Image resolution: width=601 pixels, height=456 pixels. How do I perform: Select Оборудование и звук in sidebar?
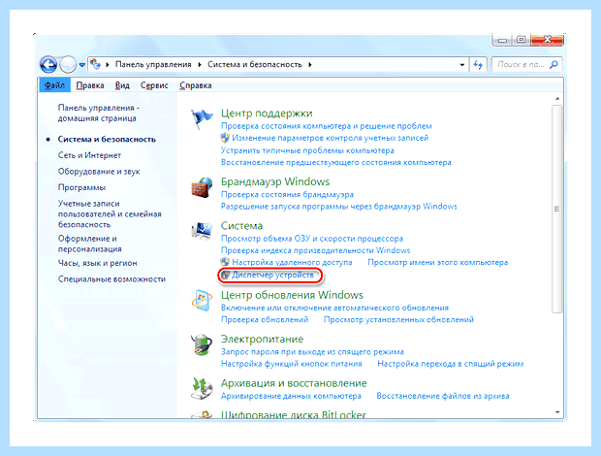pos(99,172)
